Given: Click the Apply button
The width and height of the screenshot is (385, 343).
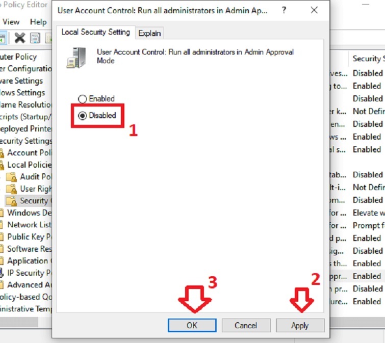Looking at the screenshot, I should tap(300, 325).
